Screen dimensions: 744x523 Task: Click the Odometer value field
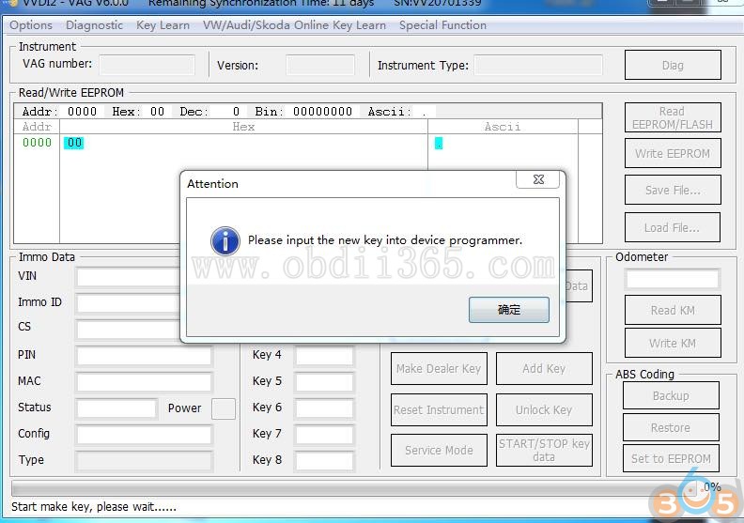[673, 279]
